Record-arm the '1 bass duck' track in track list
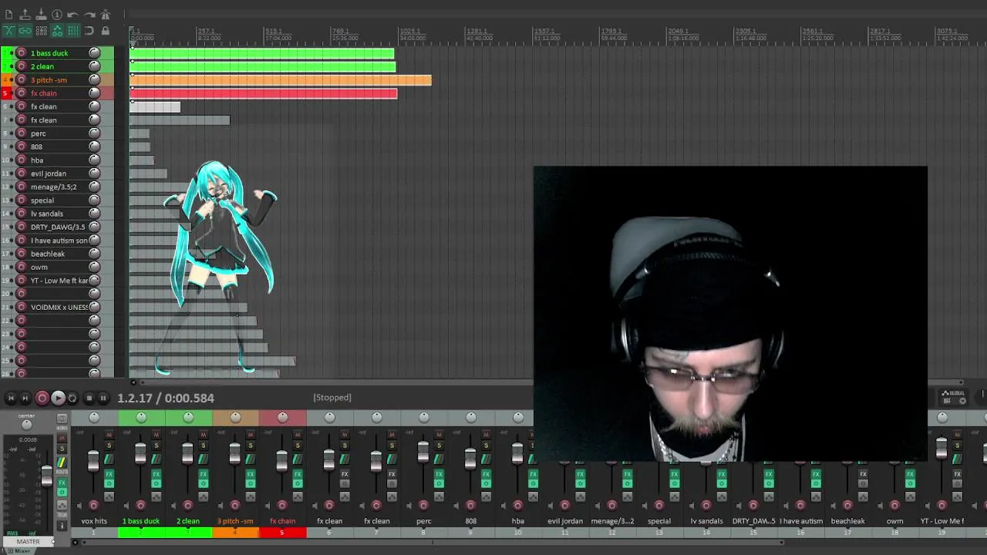Viewport: 987px width, 555px height. point(22,53)
